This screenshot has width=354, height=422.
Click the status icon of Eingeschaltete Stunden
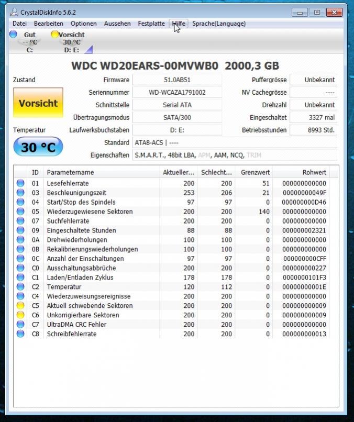click(20, 230)
